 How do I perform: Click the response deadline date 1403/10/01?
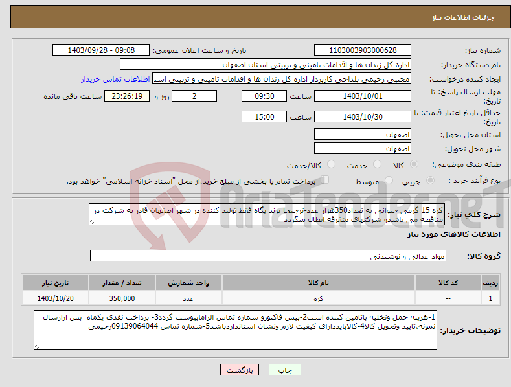(363, 96)
